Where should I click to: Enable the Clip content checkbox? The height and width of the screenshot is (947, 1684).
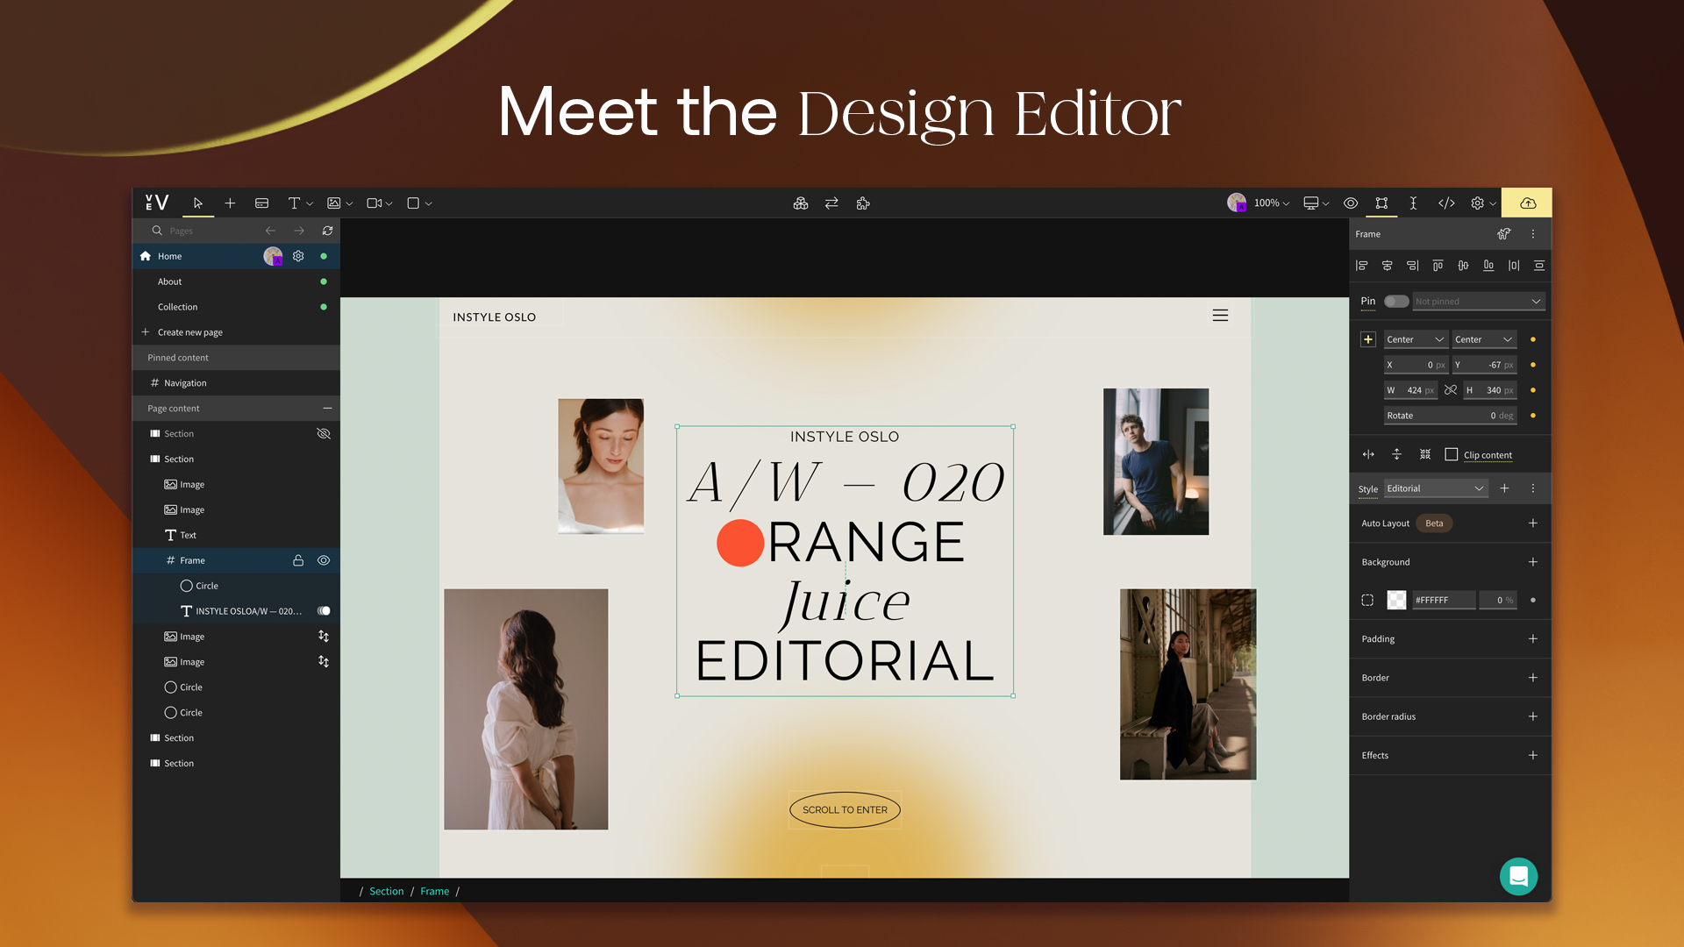point(1452,454)
